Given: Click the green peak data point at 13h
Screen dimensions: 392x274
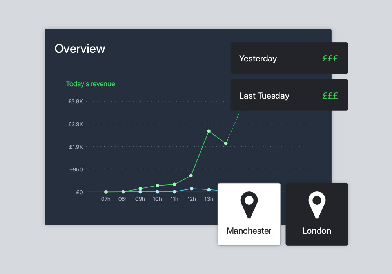Looking at the screenshot, I should 209,131.
